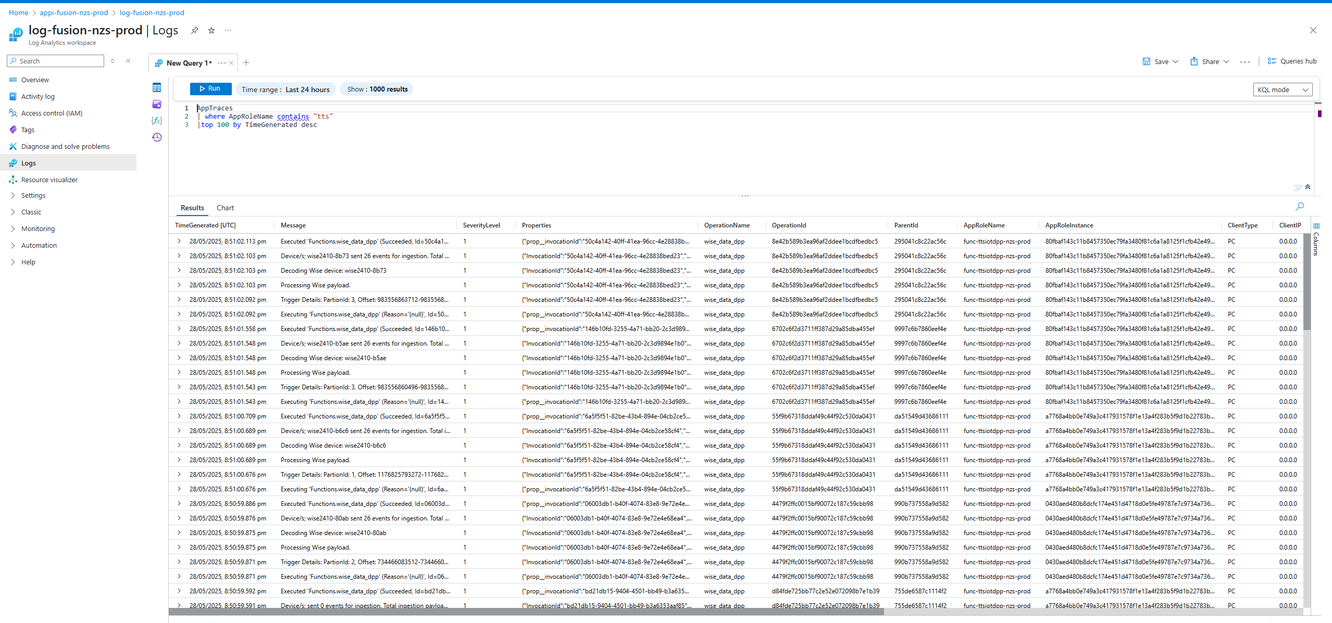The image size is (1332, 623).
Task: Run the query
Action: (x=210, y=88)
